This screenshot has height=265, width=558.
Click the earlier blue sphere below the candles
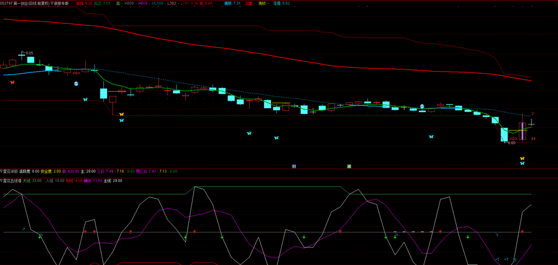[76, 84]
